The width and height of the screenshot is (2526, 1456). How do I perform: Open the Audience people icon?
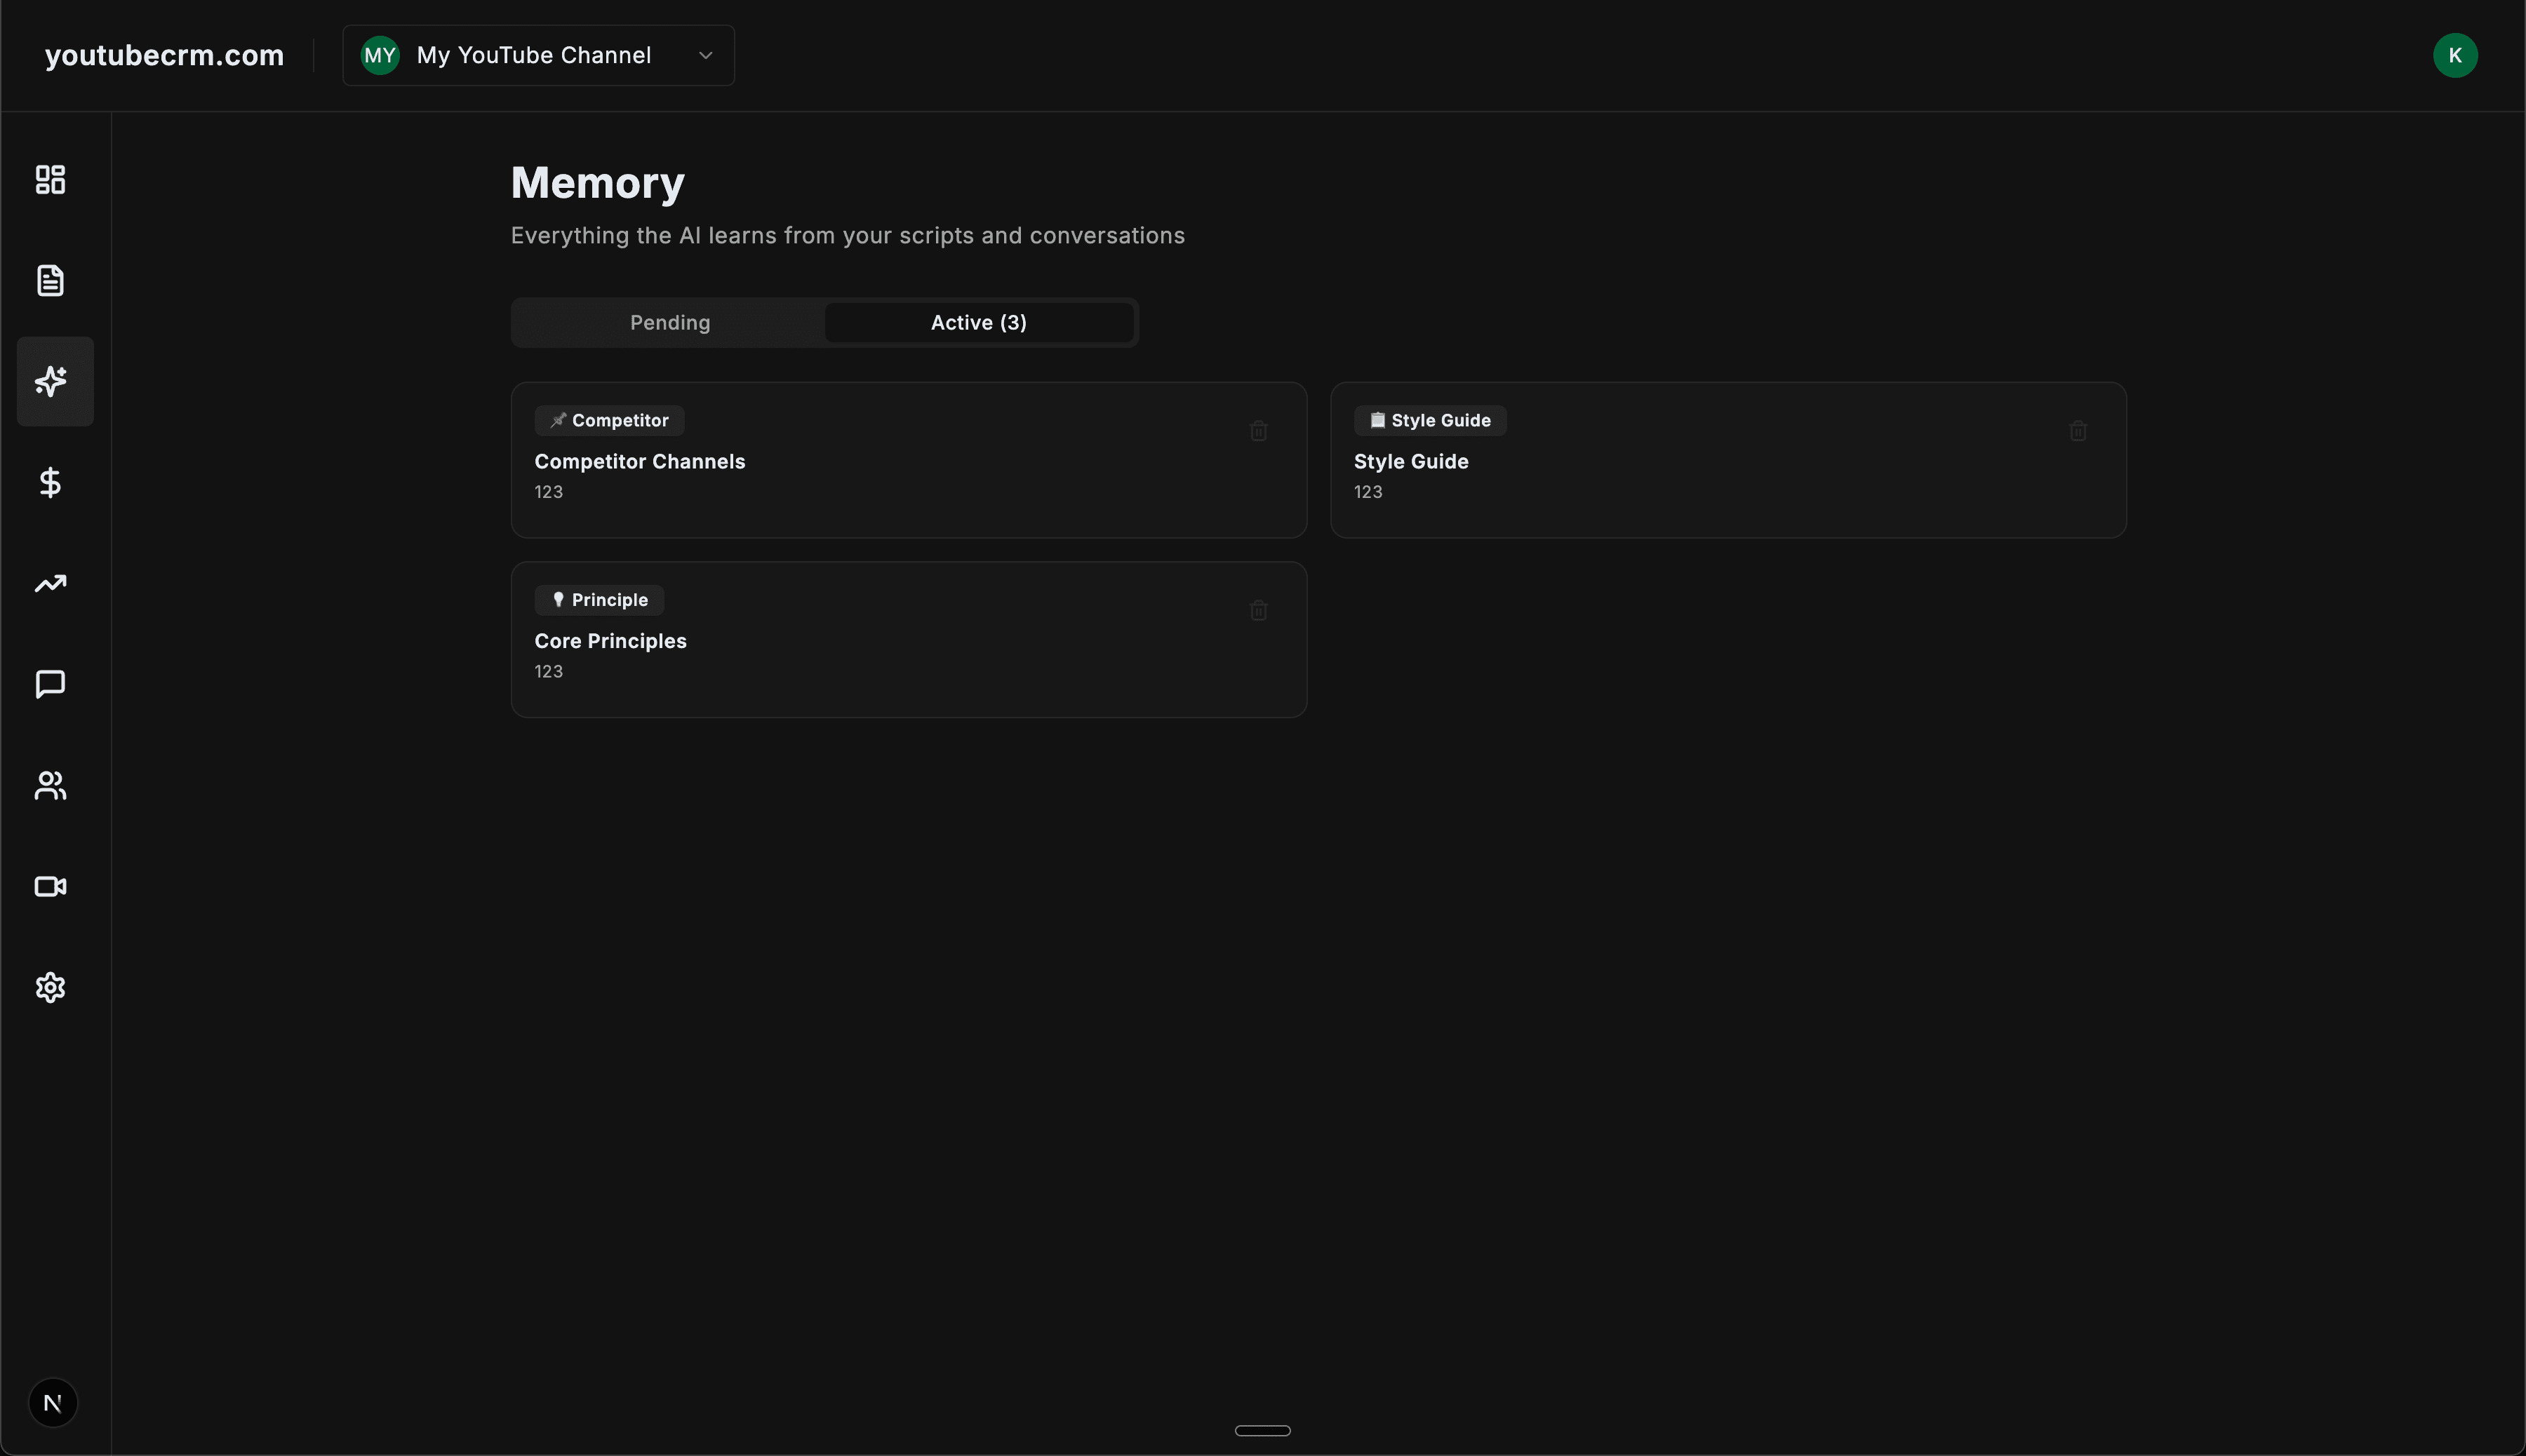[x=50, y=786]
